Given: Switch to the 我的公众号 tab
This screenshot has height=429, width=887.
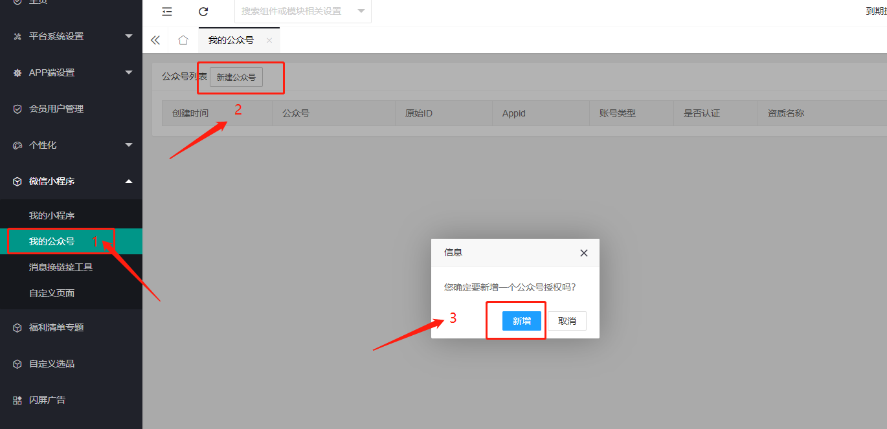Looking at the screenshot, I should 231,40.
